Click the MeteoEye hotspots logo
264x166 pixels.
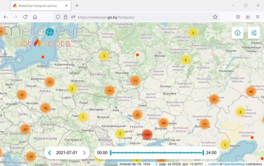43,36
